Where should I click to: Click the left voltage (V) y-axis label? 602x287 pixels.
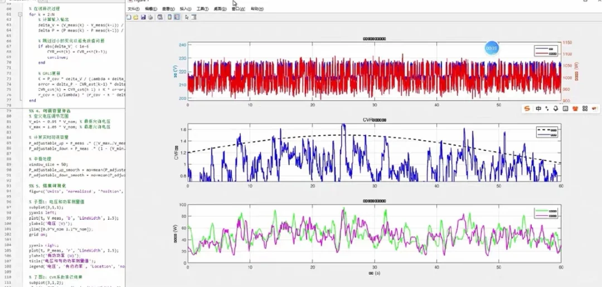(176, 71)
